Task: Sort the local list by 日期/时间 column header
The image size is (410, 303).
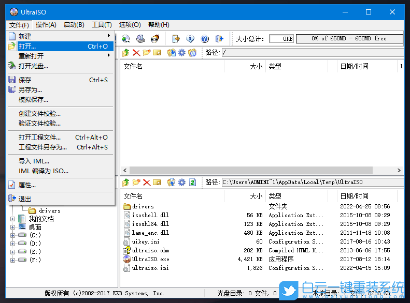Action: coord(367,196)
